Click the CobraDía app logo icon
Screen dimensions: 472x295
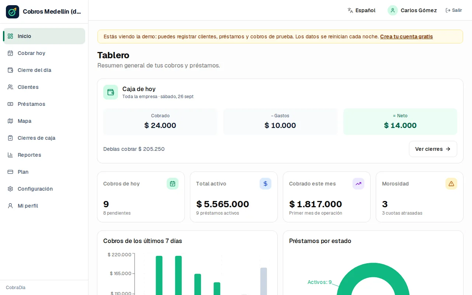pyautogui.click(x=13, y=12)
